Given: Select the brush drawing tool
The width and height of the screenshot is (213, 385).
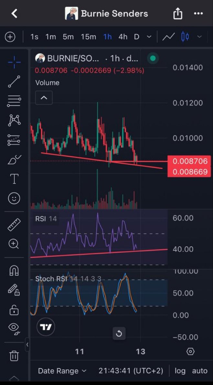Looking at the screenshot, I should [x=14, y=160].
